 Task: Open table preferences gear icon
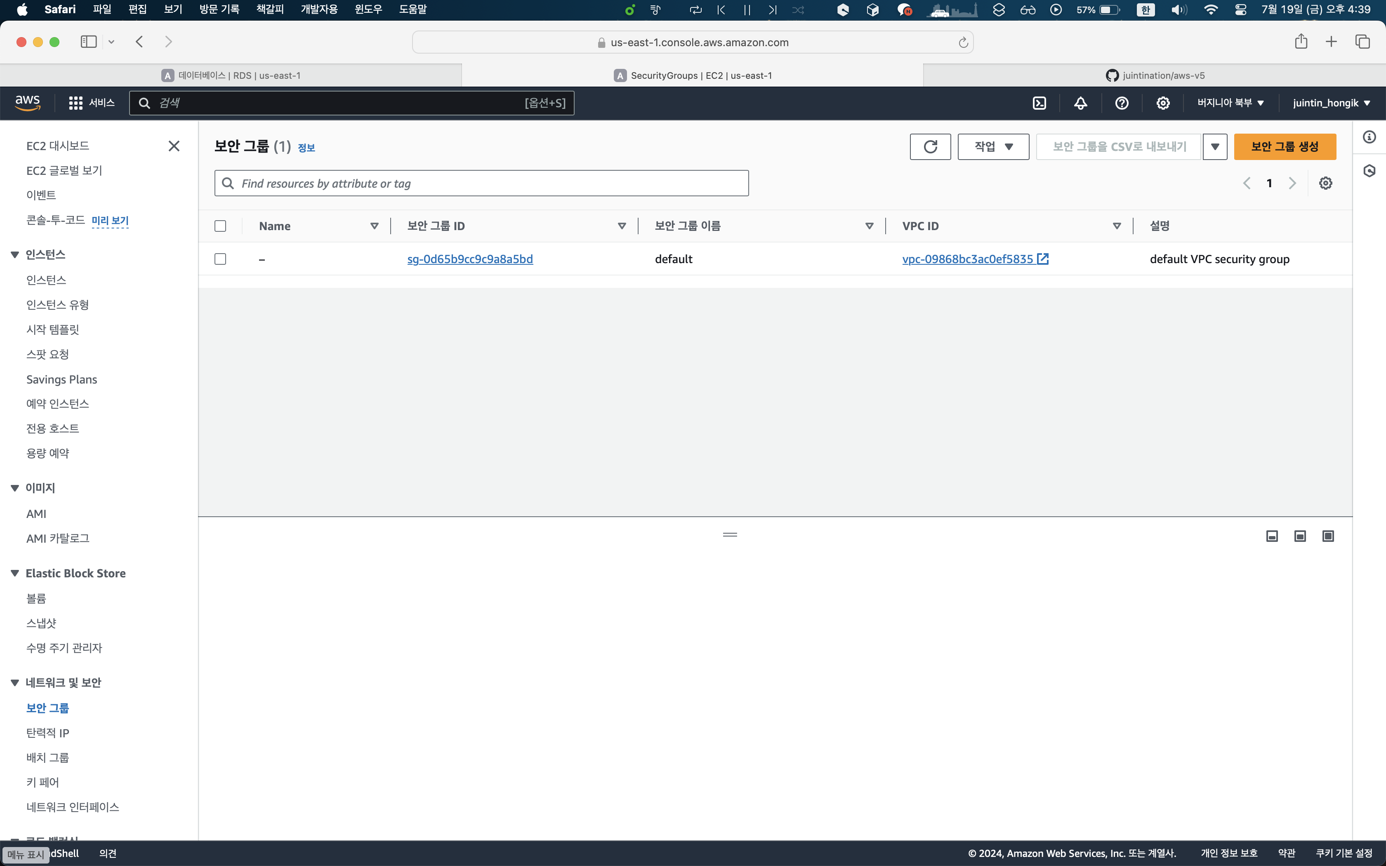1325,183
